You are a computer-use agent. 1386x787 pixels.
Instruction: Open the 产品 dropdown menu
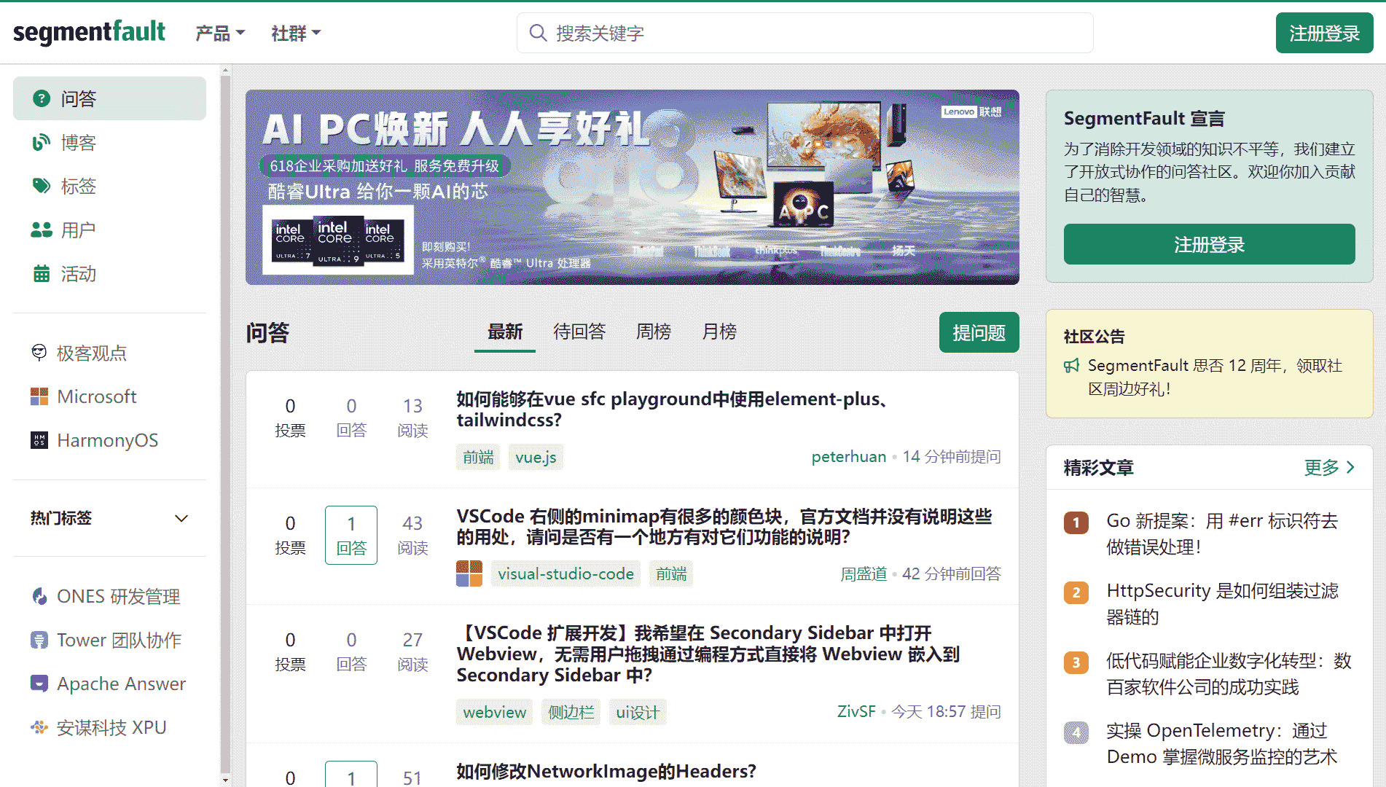220,34
